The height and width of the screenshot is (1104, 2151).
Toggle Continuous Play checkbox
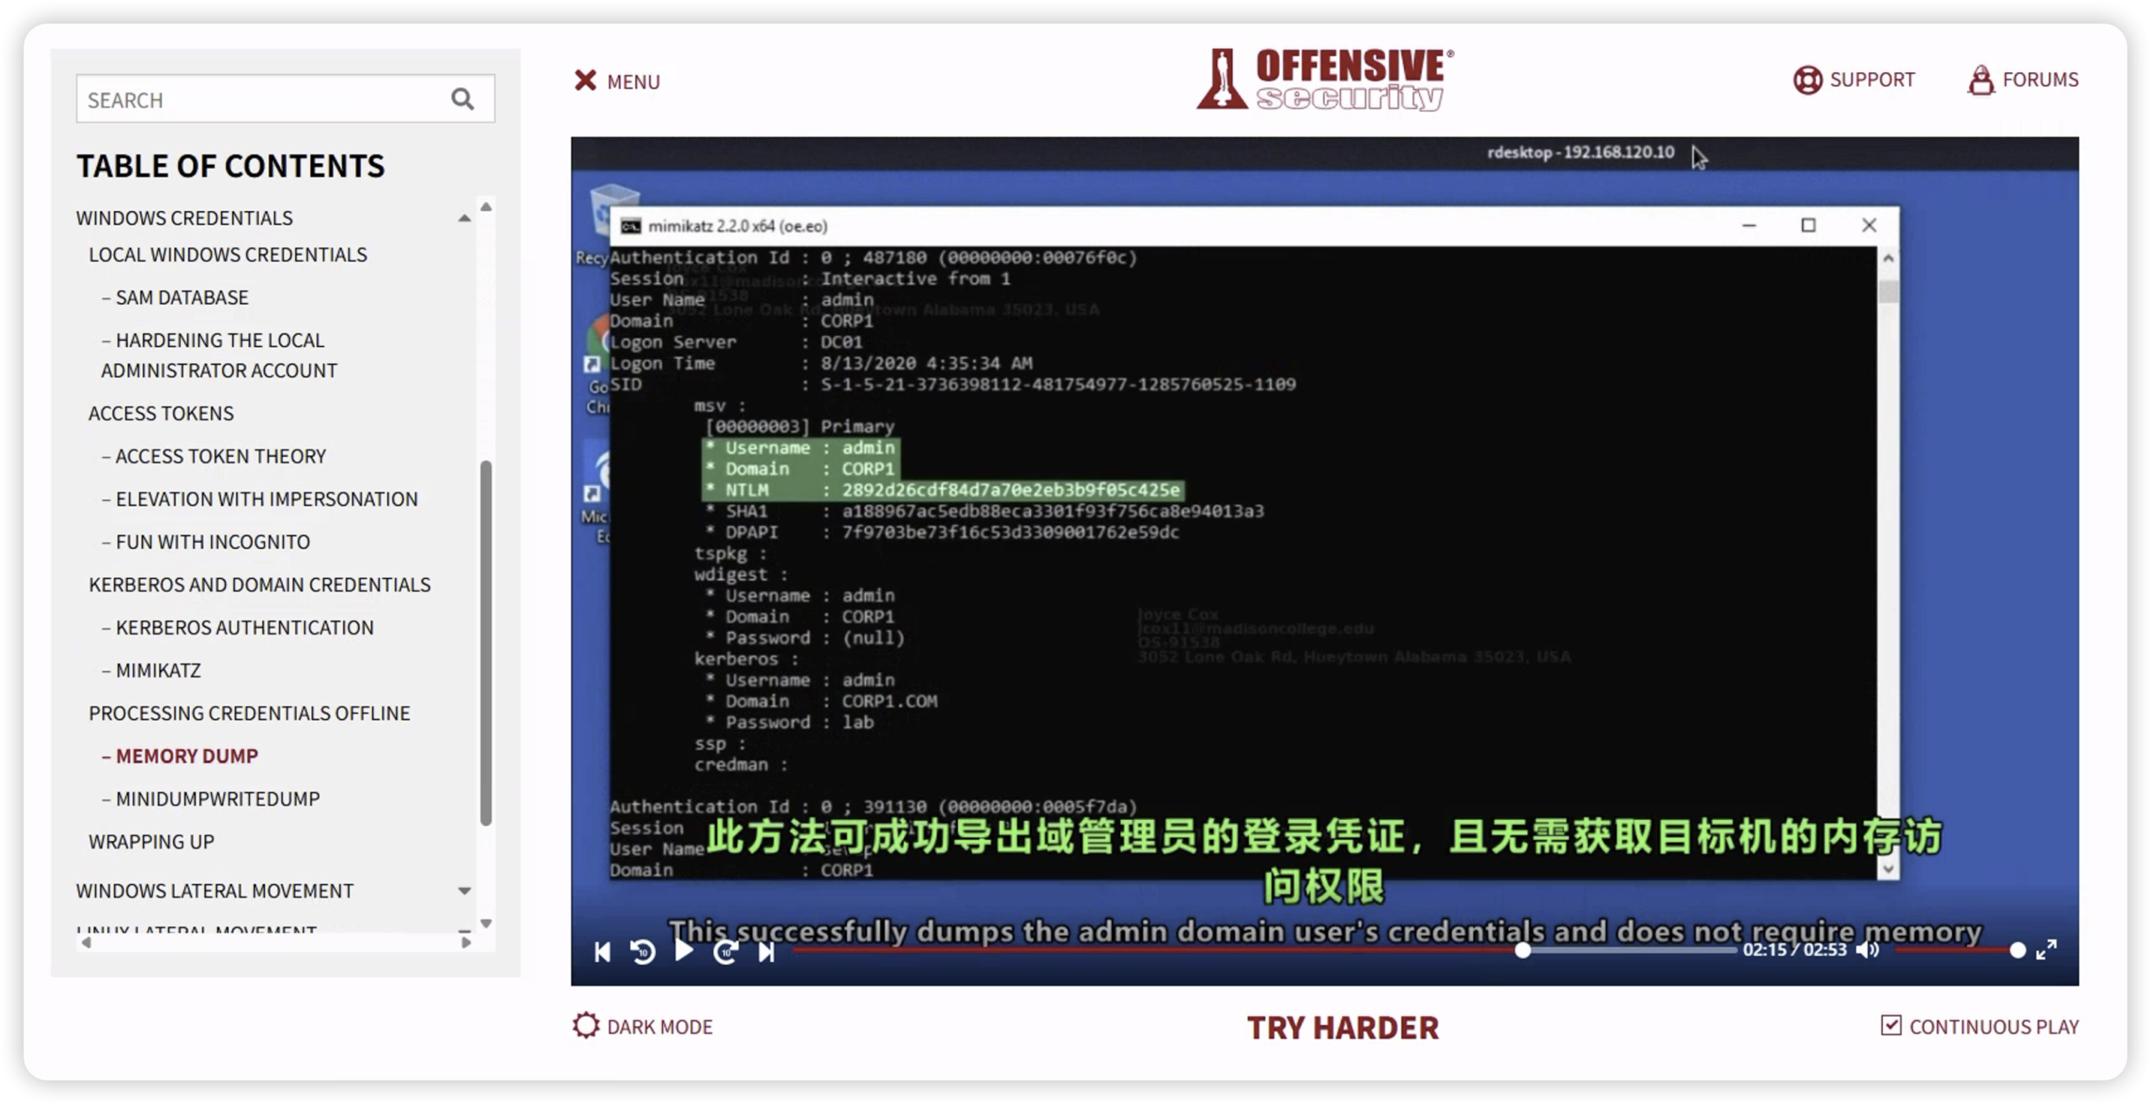click(x=1891, y=1025)
